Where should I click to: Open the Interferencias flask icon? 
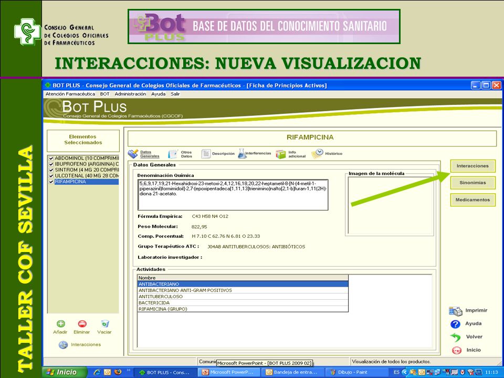point(242,154)
